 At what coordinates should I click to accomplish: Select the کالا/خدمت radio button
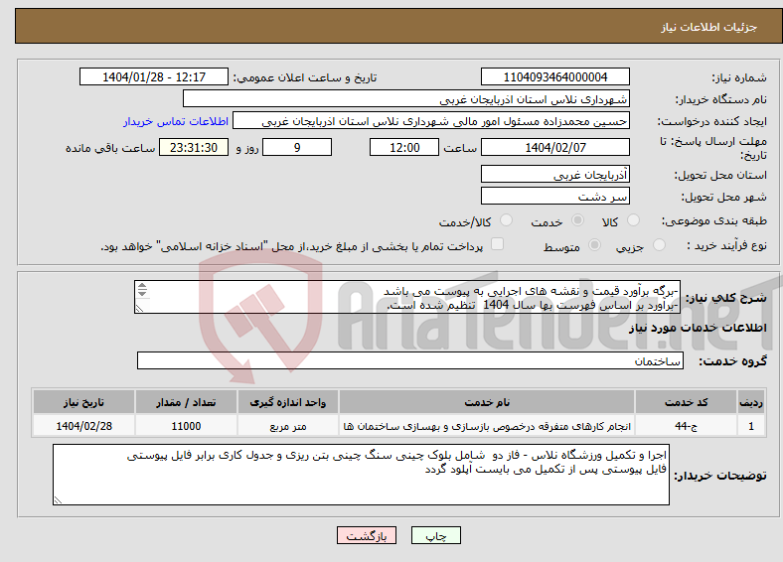point(506,220)
